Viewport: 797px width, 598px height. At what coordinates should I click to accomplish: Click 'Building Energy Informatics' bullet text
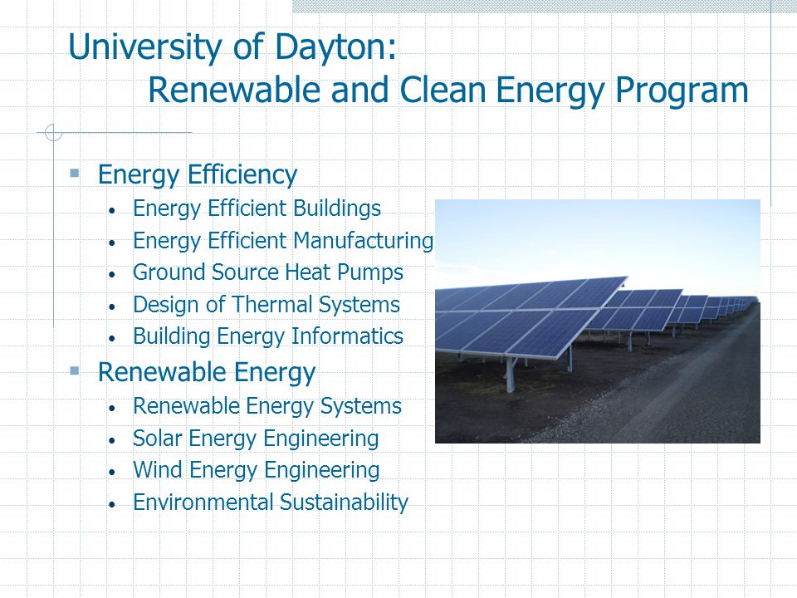[x=268, y=336]
